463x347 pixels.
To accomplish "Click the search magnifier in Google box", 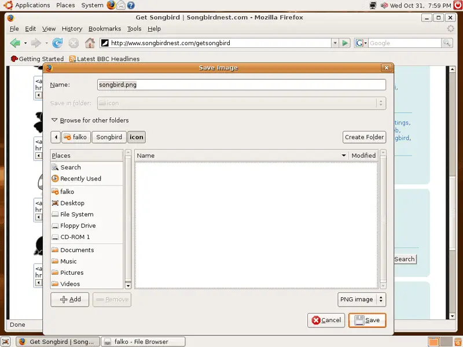I will pos(447,43).
